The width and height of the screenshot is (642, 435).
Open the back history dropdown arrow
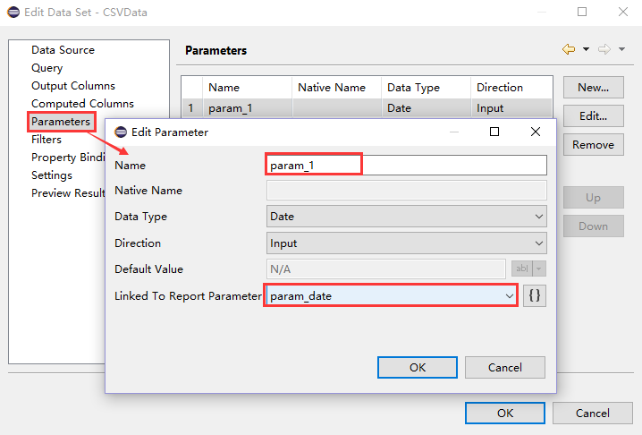click(586, 50)
